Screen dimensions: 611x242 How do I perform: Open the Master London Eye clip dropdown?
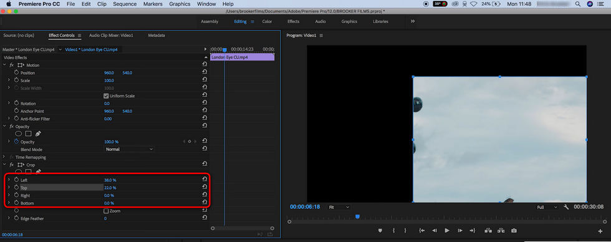60,49
